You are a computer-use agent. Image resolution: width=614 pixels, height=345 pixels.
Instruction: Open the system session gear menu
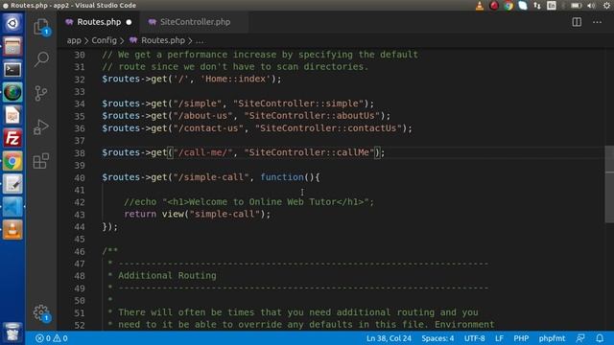[x=606, y=6]
